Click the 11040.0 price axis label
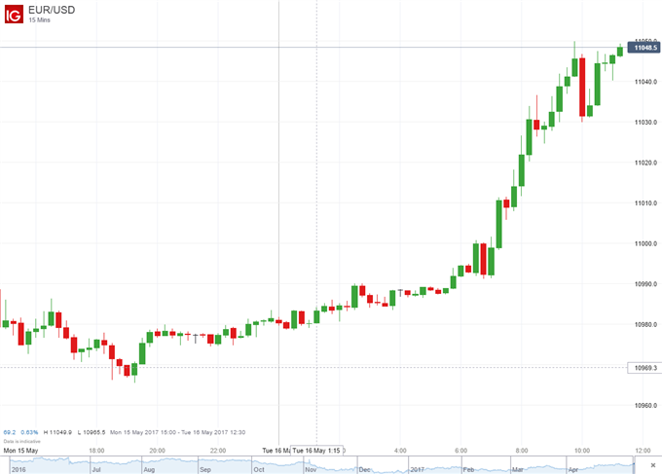Viewport: 662px width, 474px height. 646,82
